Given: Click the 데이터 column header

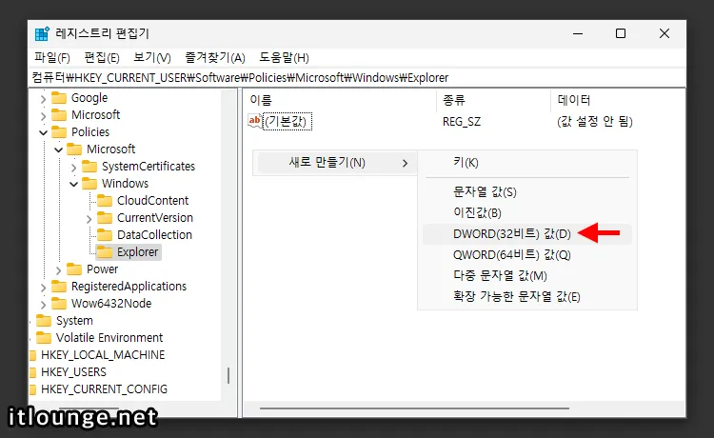Looking at the screenshot, I should (x=618, y=100).
